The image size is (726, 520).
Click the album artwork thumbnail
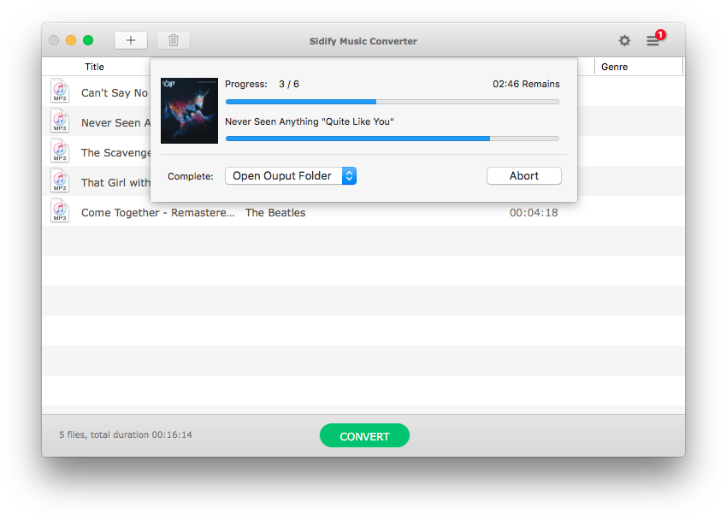(x=189, y=110)
